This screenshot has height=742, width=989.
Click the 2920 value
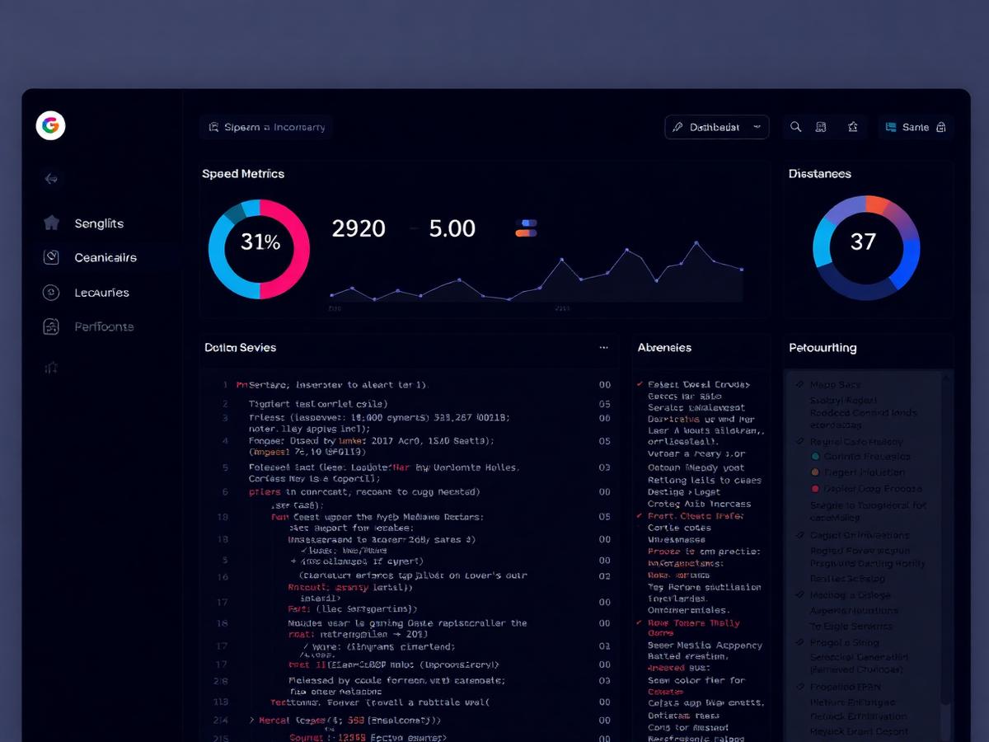point(359,228)
